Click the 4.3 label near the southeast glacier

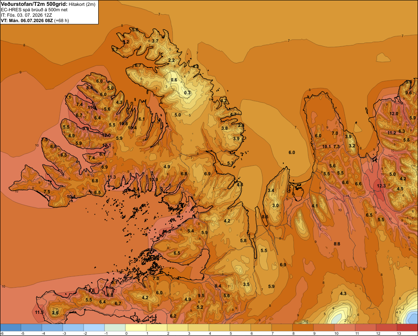(x=343, y=293)
